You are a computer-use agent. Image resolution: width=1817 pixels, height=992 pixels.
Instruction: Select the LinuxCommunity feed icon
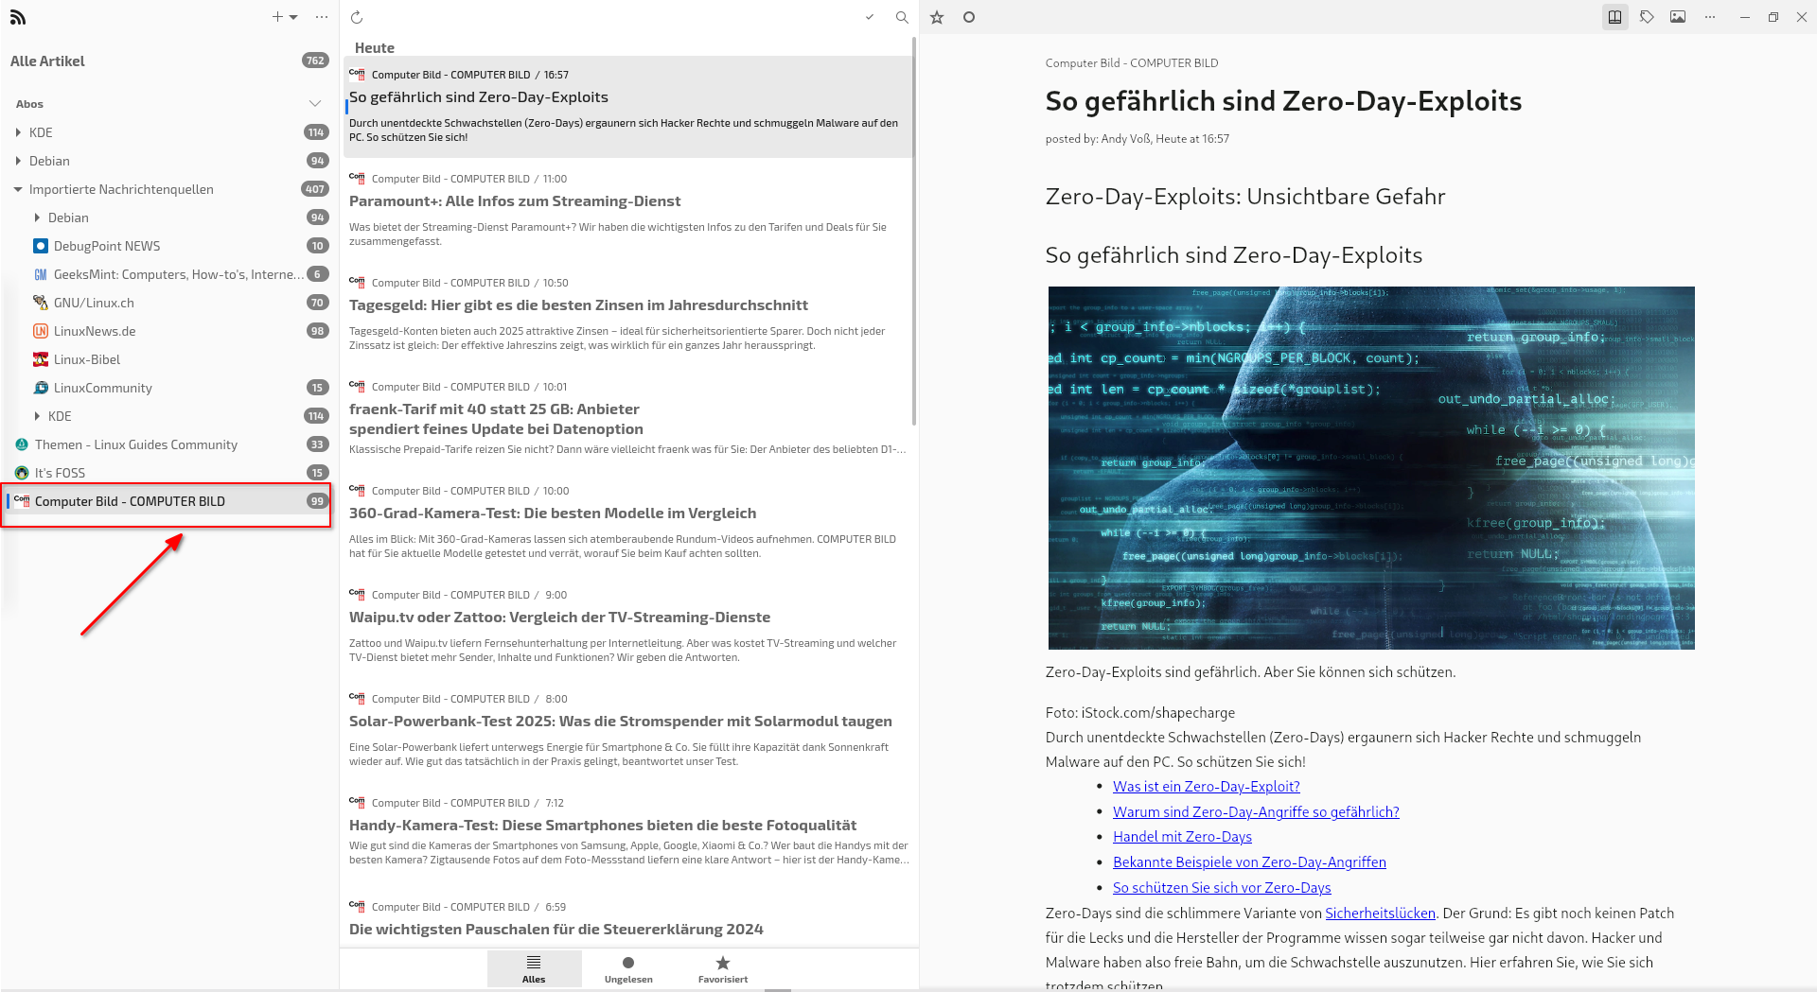[41, 388]
